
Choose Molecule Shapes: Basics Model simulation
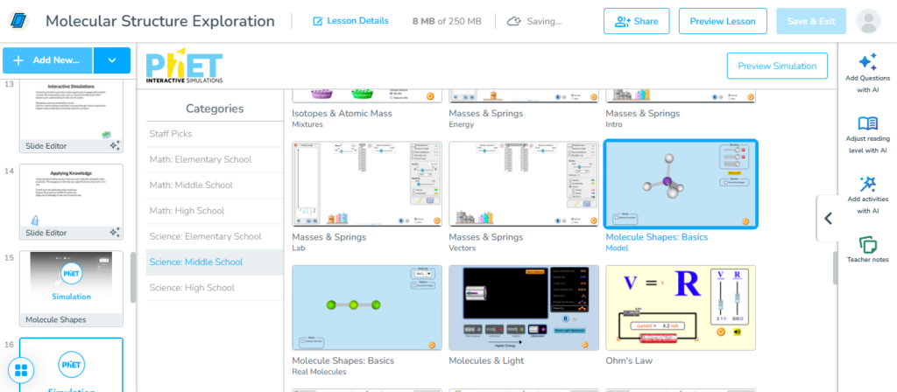(x=681, y=185)
